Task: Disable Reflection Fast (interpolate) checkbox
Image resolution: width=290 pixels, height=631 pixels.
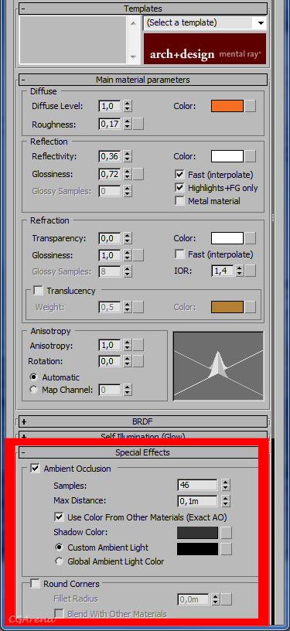Action: (x=179, y=175)
